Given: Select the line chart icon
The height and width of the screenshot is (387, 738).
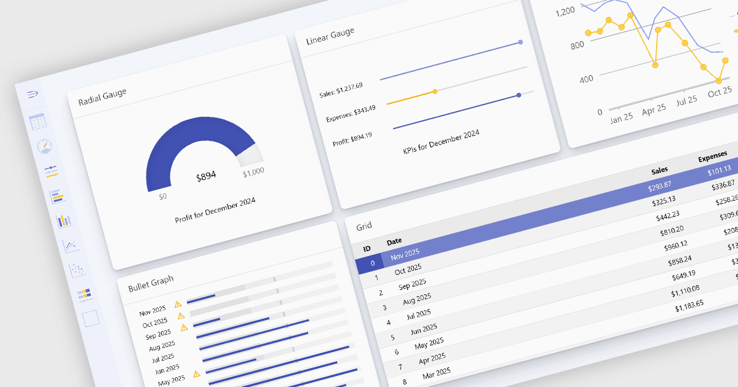Looking at the screenshot, I should click(x=71, y=246).
